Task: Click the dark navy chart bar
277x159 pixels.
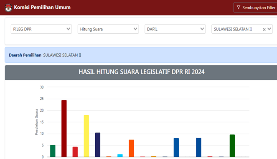Action: (98, 145)
